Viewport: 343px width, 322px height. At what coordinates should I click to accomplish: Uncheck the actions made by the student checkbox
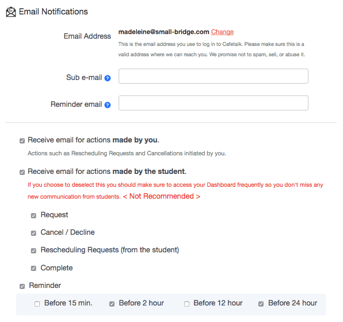[22, 172]
